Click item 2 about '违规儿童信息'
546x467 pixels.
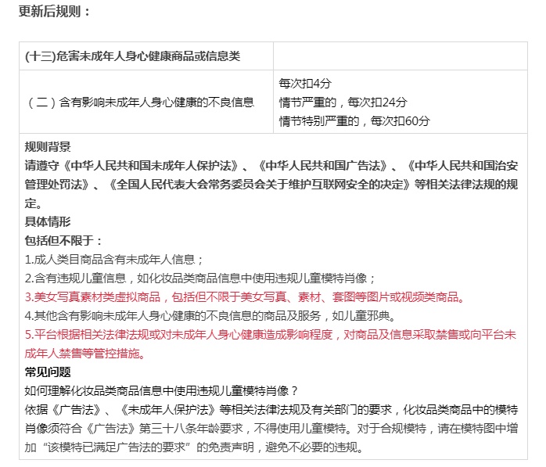(x=200, y=278)
